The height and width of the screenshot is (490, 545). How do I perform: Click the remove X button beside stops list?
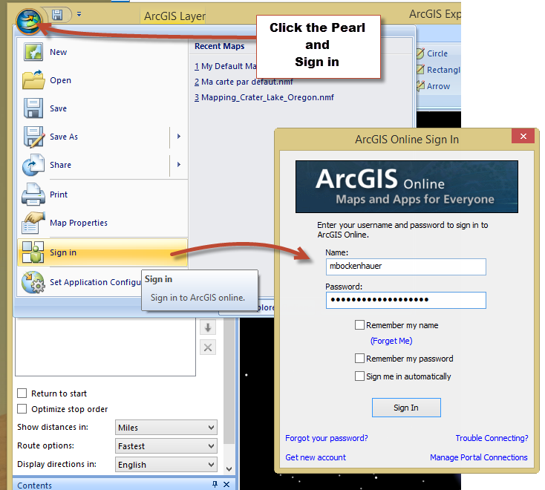click(208, 347)
